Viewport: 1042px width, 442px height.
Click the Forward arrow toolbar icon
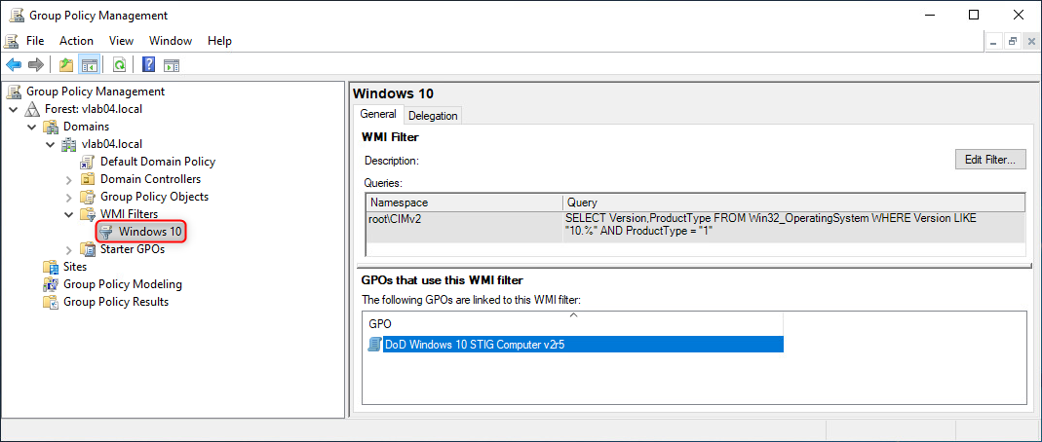pos(36,65)
